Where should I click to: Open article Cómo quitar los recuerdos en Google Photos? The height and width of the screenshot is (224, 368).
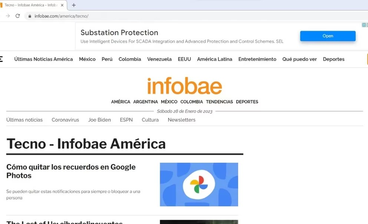(71, 171)
